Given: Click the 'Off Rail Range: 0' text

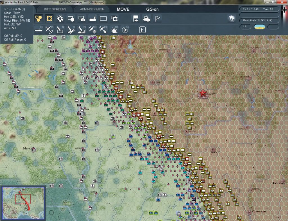Looking at the screenshot, I should 15,40.
